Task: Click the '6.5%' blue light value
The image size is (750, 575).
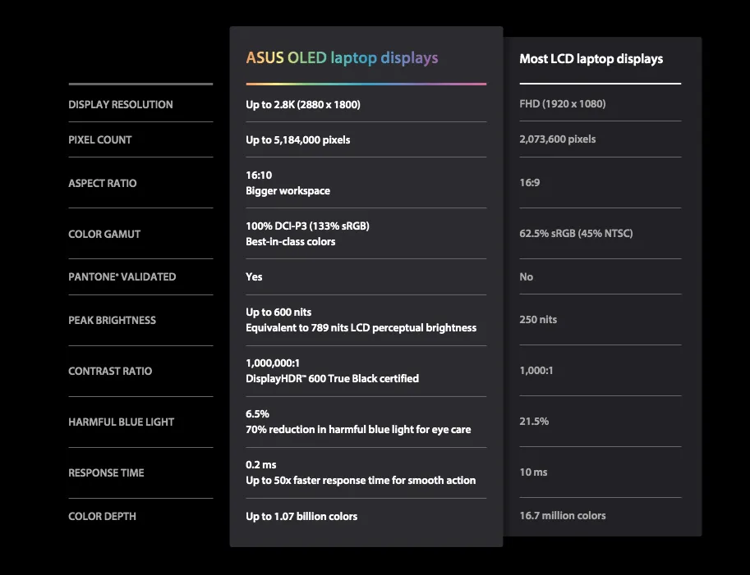Action: (257, 414)
